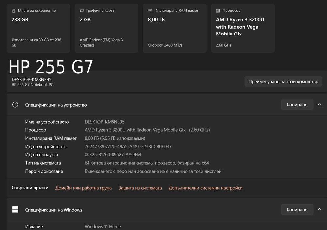Select the RAM value 8,00 ГБ (5,95 ГБ използваеми)
Image resolution: width=327 pixels, height=230 pixels.
pos(115,138)
